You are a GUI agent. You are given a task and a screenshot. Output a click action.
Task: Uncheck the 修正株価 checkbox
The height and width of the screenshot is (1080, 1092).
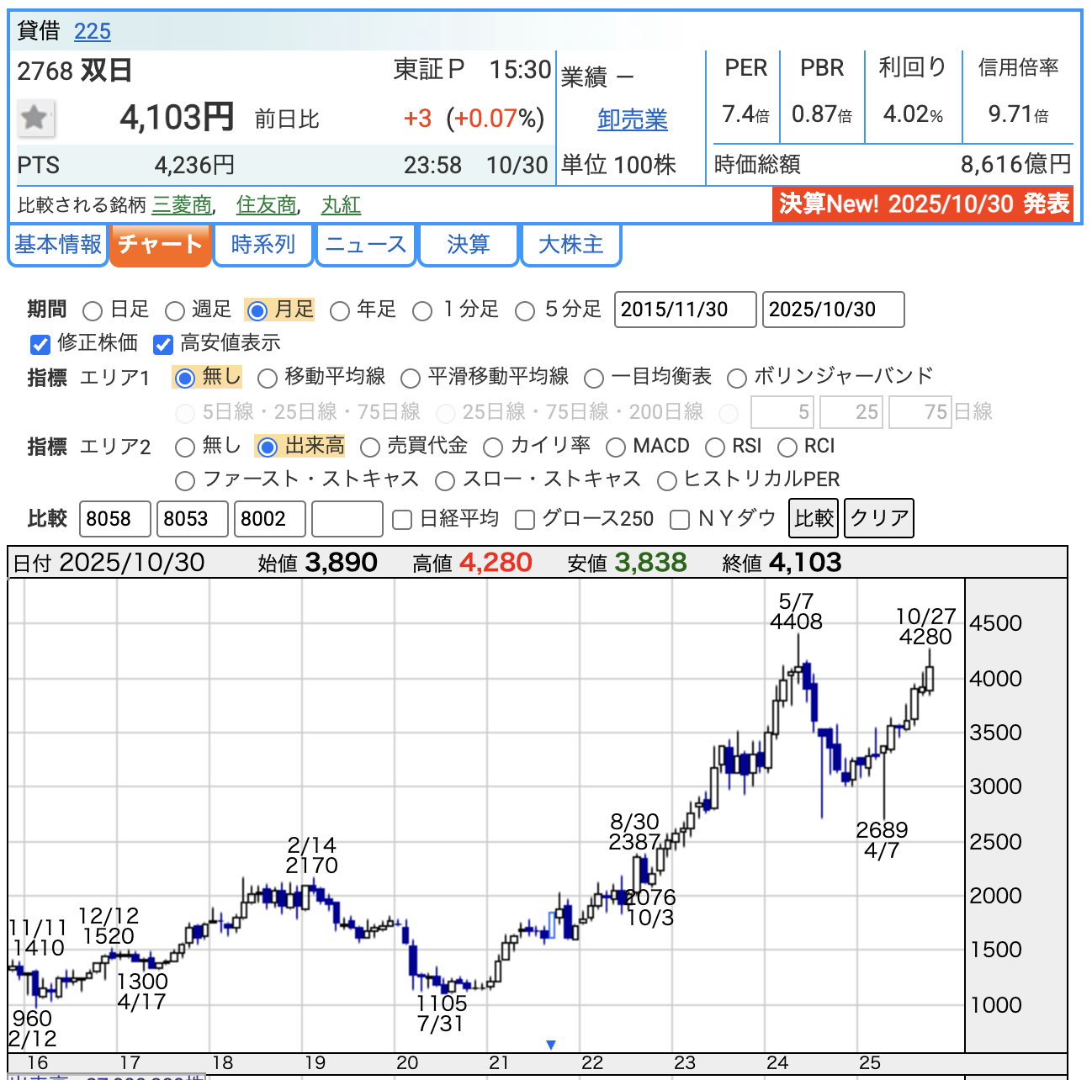(40, 344)
